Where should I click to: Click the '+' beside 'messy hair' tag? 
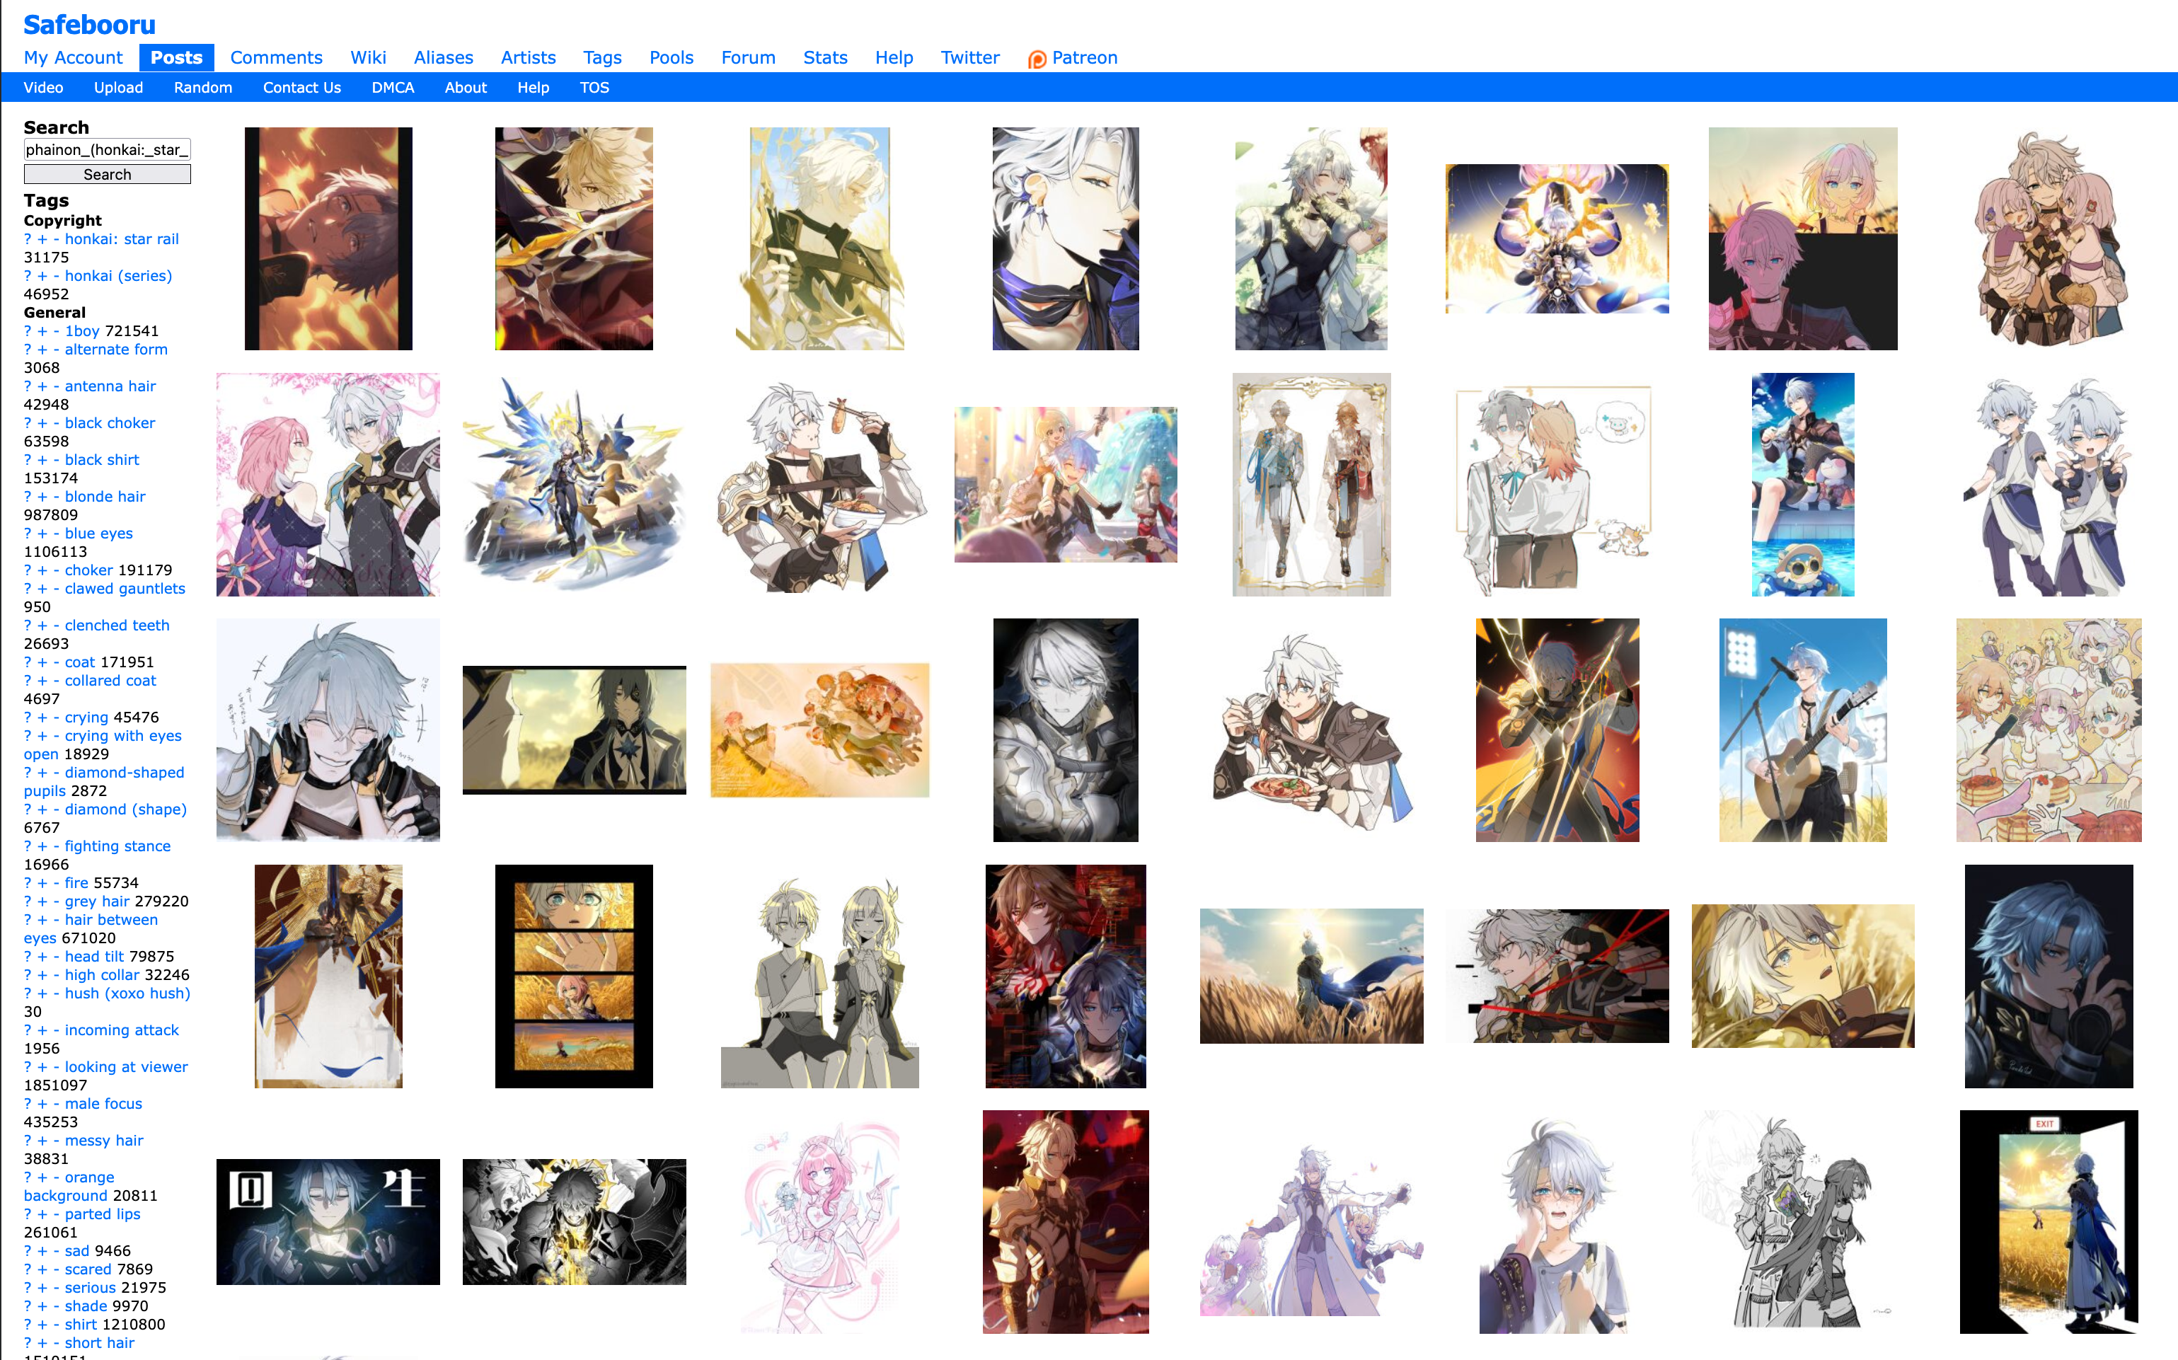[42, 1141]
